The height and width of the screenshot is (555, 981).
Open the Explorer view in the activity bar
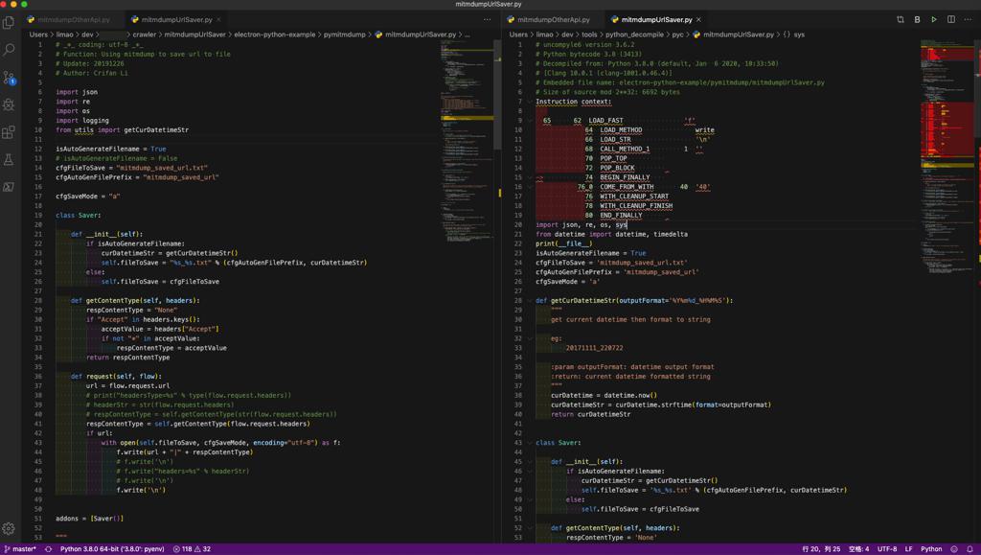[x=9, y=22]
